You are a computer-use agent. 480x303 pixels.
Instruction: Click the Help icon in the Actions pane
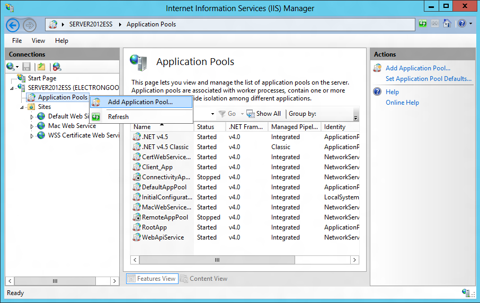tap(377, 91)
